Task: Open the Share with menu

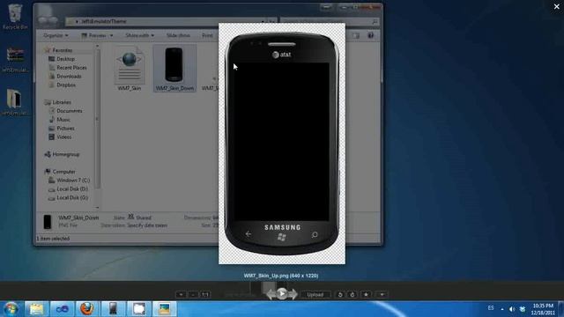Action: pos(139,35)
